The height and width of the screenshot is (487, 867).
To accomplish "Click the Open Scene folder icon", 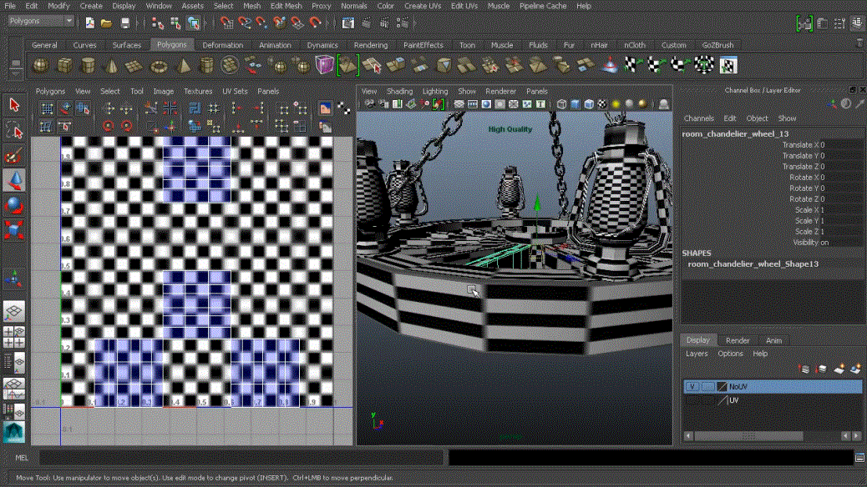I will [106, 23].
